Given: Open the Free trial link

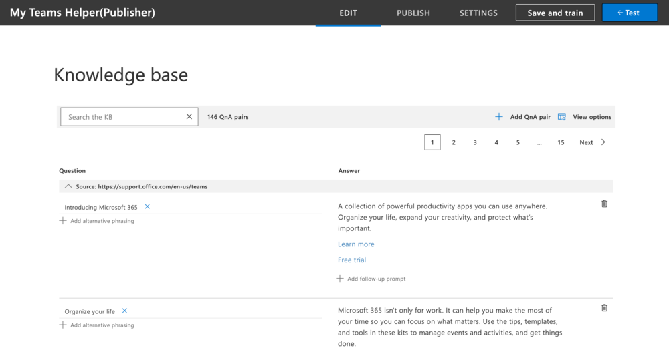Looking at the screenshot, I should [352, 260].
